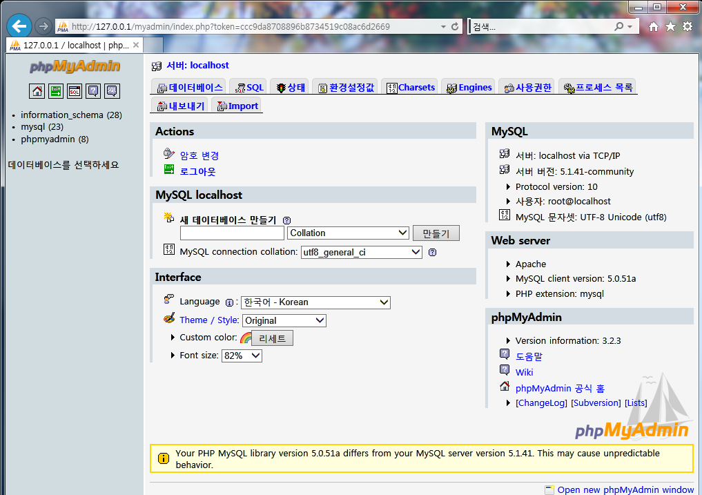This screenshot has width=702, height=495.
Task: Open the address bar history dropdown arrow
Action: [443, 26]
